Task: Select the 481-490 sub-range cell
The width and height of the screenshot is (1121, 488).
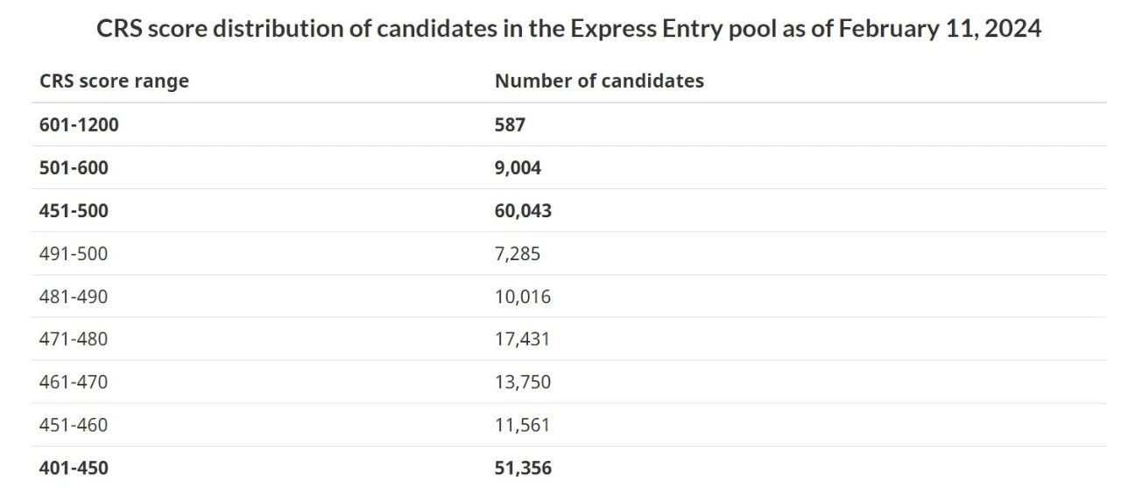Action: (74, 297)
